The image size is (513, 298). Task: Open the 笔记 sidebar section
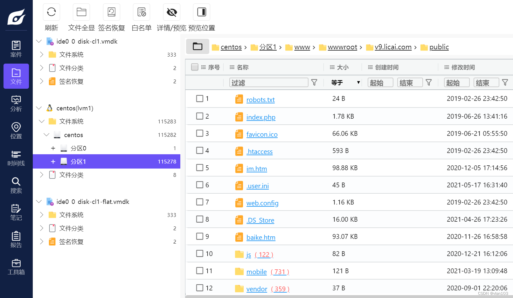pyautogui.click(x=16, y=212)
